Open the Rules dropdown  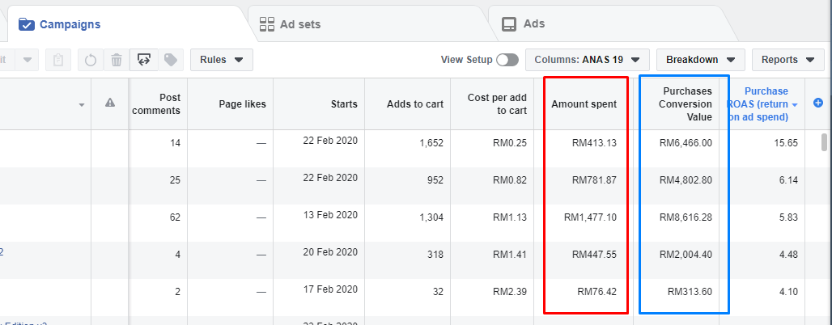[221, 60]
